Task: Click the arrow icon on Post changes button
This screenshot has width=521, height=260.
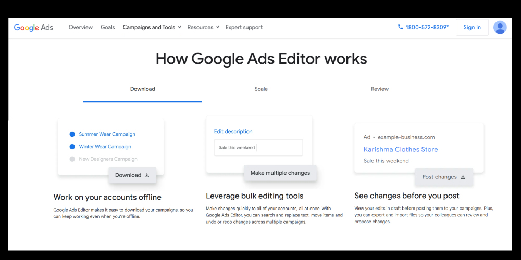Action: point(463,177)
